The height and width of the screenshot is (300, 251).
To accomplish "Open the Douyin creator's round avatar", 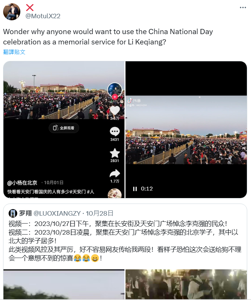I will point(115,90).
